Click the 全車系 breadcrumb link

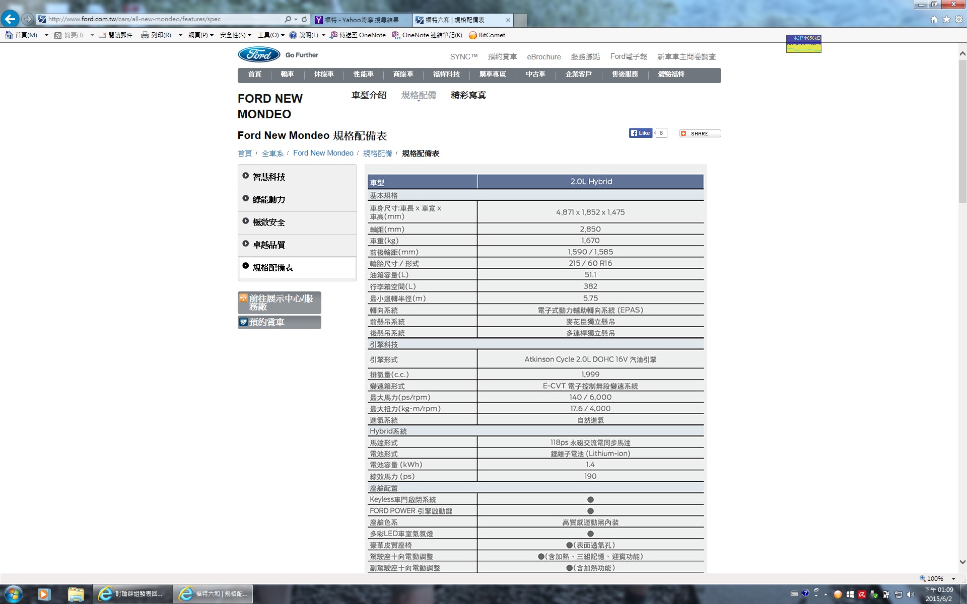[272, 154]
